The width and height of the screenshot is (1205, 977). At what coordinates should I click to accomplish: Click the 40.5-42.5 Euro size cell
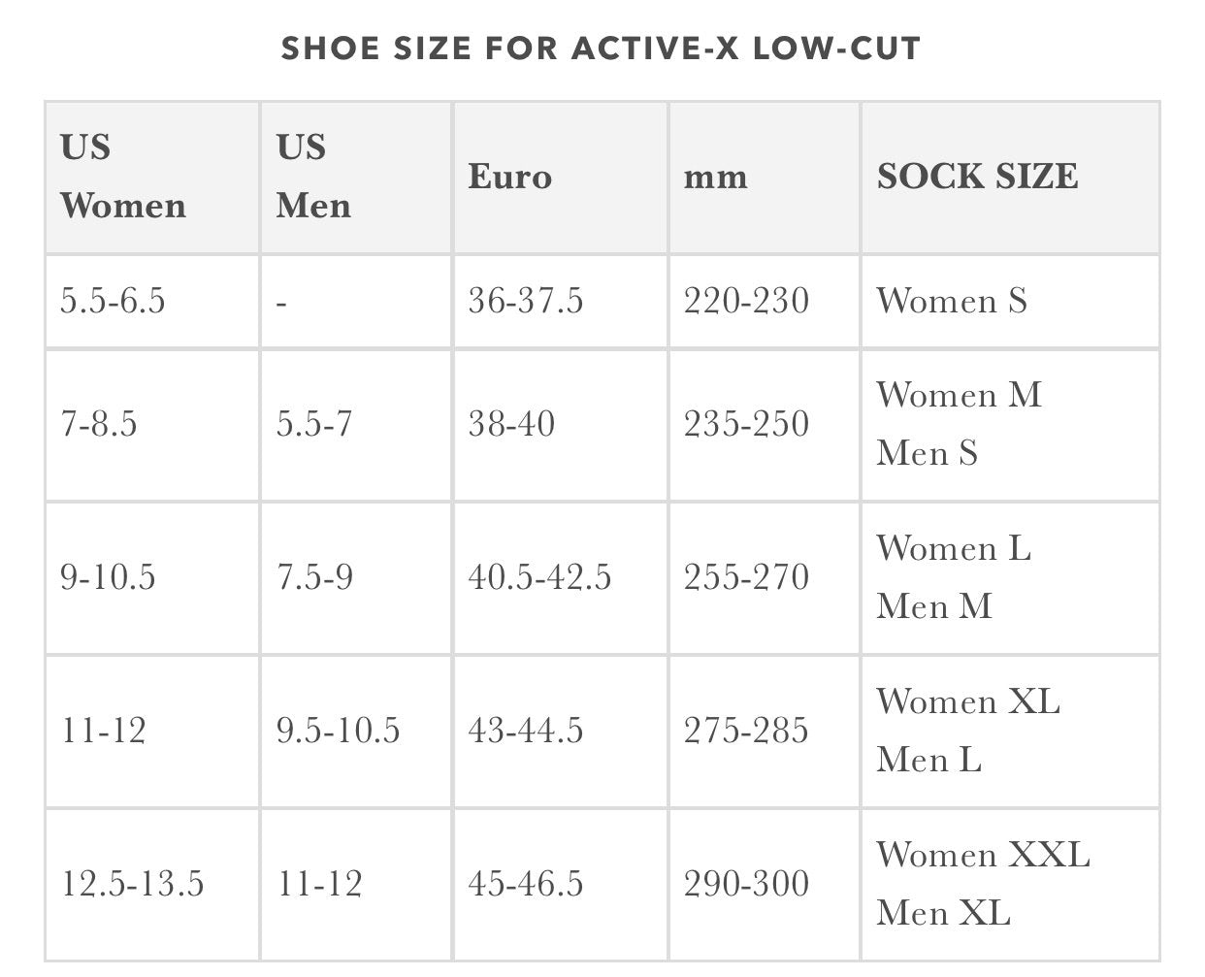tap(539, 577)
